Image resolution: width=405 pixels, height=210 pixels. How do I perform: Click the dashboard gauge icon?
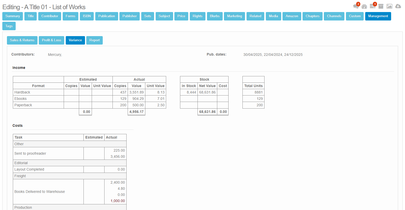click(364, 6)
